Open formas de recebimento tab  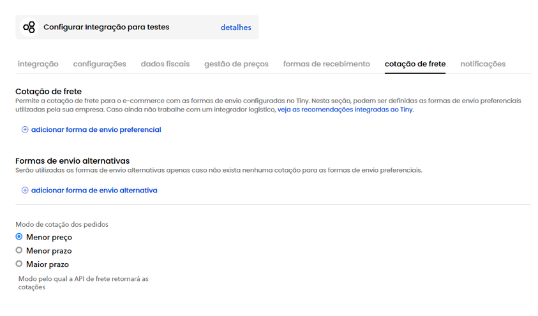(327, 64)
